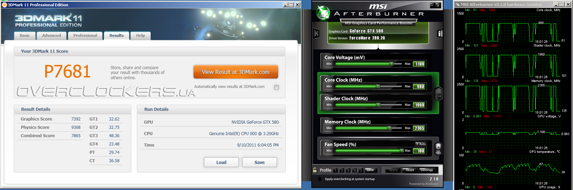
Task: Click the Shader clock graph in hardware monitor
Action: click(513, 63)
